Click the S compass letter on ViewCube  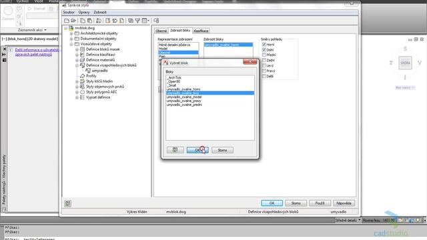405,49
